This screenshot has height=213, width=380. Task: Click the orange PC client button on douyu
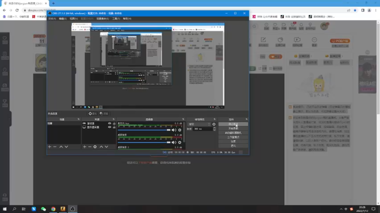pyautogui.click(x=340, y=41)
